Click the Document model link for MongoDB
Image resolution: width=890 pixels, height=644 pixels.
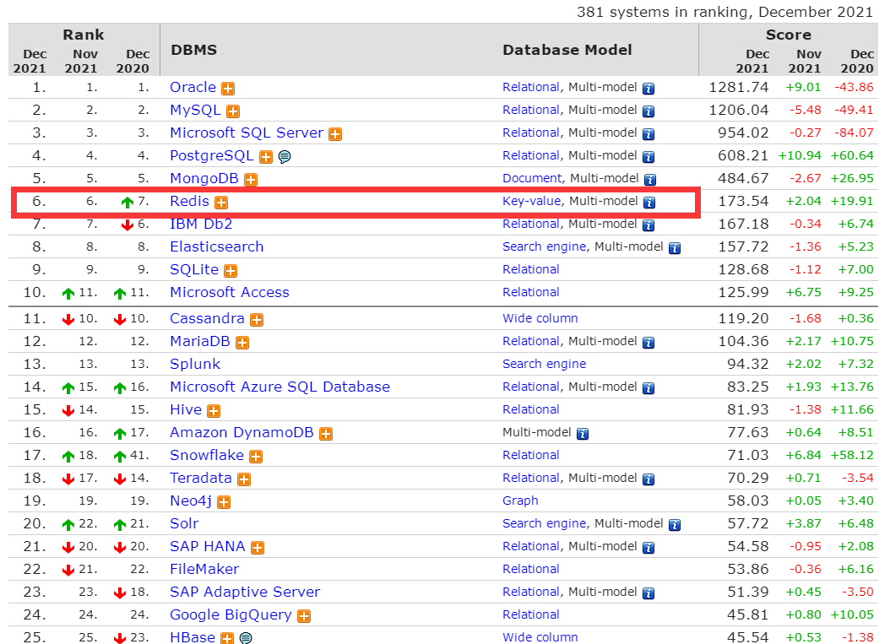(x=532, y=178)
